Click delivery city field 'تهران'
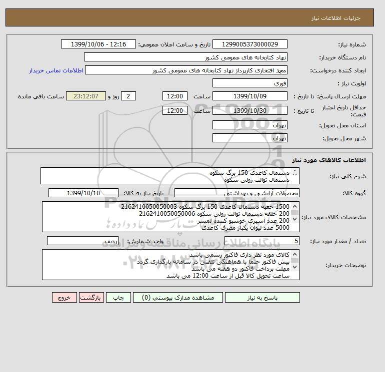Image resolution: width=385 pixels, height=372 pixels. pos(249,138)
